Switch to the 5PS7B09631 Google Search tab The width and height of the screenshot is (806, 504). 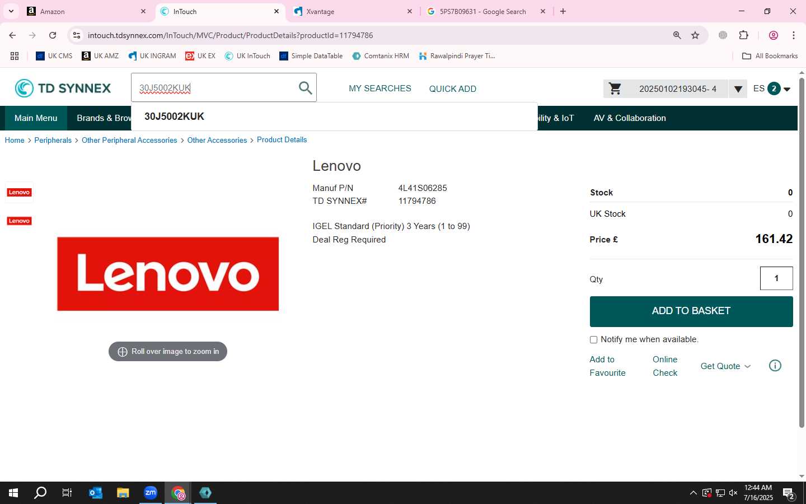[486, 11]
